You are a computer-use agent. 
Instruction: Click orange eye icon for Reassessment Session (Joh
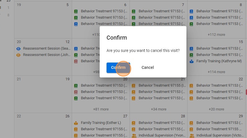pyautogui.click(x=19, y=55)
